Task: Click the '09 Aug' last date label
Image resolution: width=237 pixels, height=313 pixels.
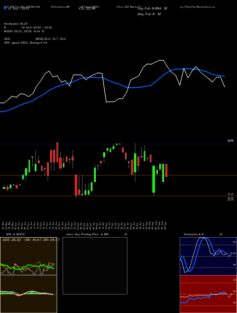Action: pyautogui.click(x=166, y=225)
